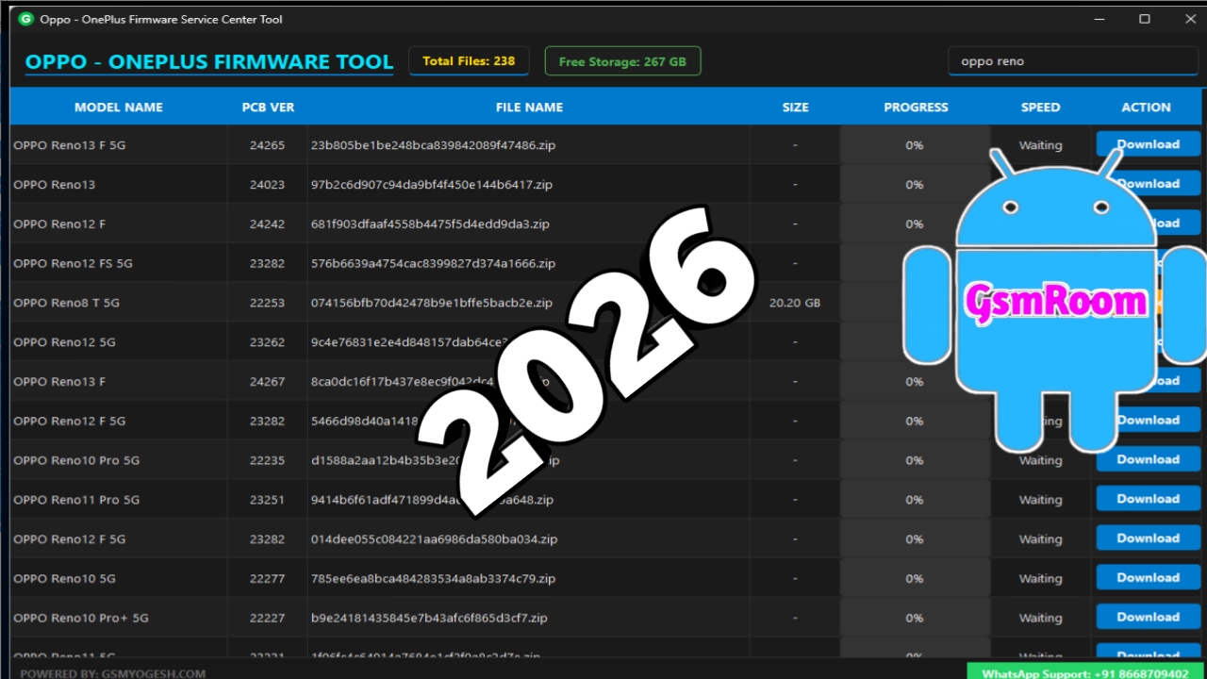Maximize the firmware tool window
The image size is (1207, 679).
pyautogui.click(x=1145, y=19)
